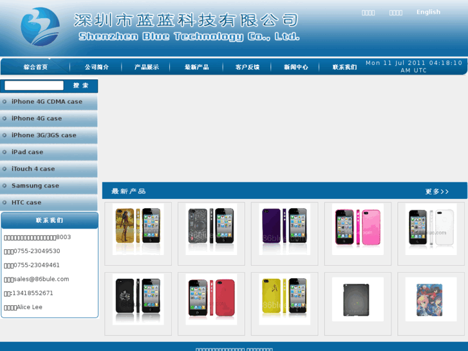468x351 pixels.
Task: Click the date and time display
Action: [x=414, y=66]
